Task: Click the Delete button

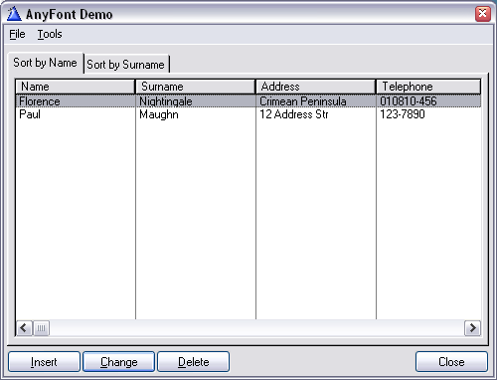Action: [x=193, y=362]
